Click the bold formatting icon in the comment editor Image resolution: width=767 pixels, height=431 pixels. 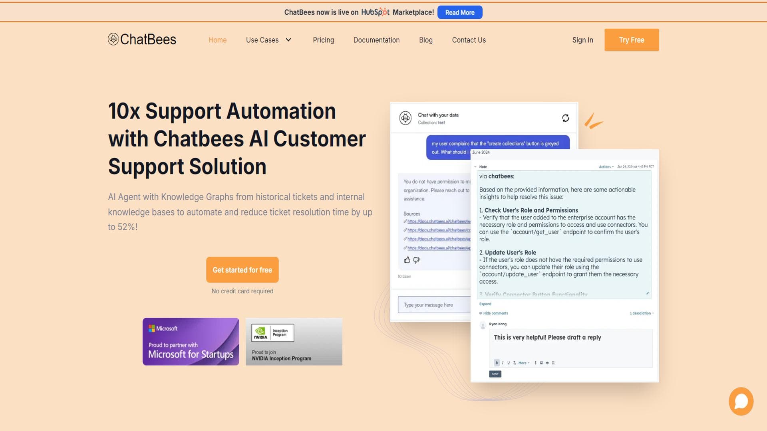[497, 363]
